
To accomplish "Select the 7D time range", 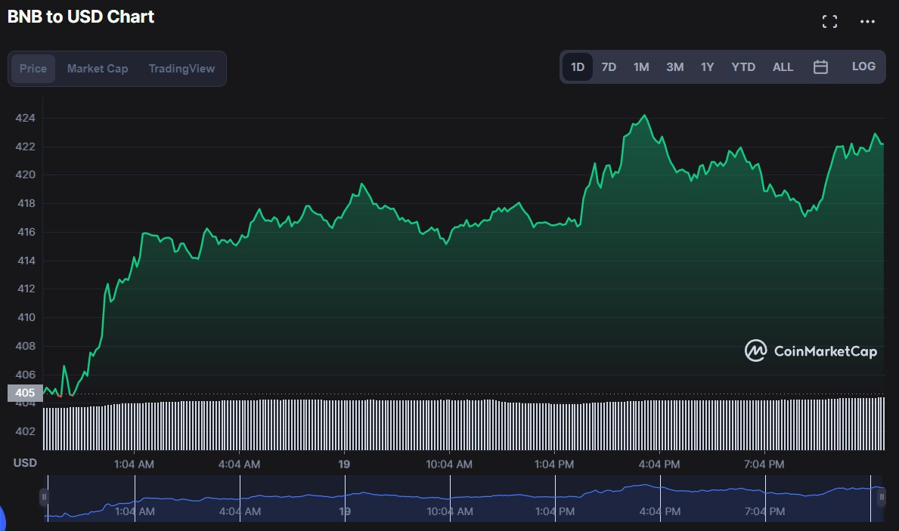I will (609, 67).
